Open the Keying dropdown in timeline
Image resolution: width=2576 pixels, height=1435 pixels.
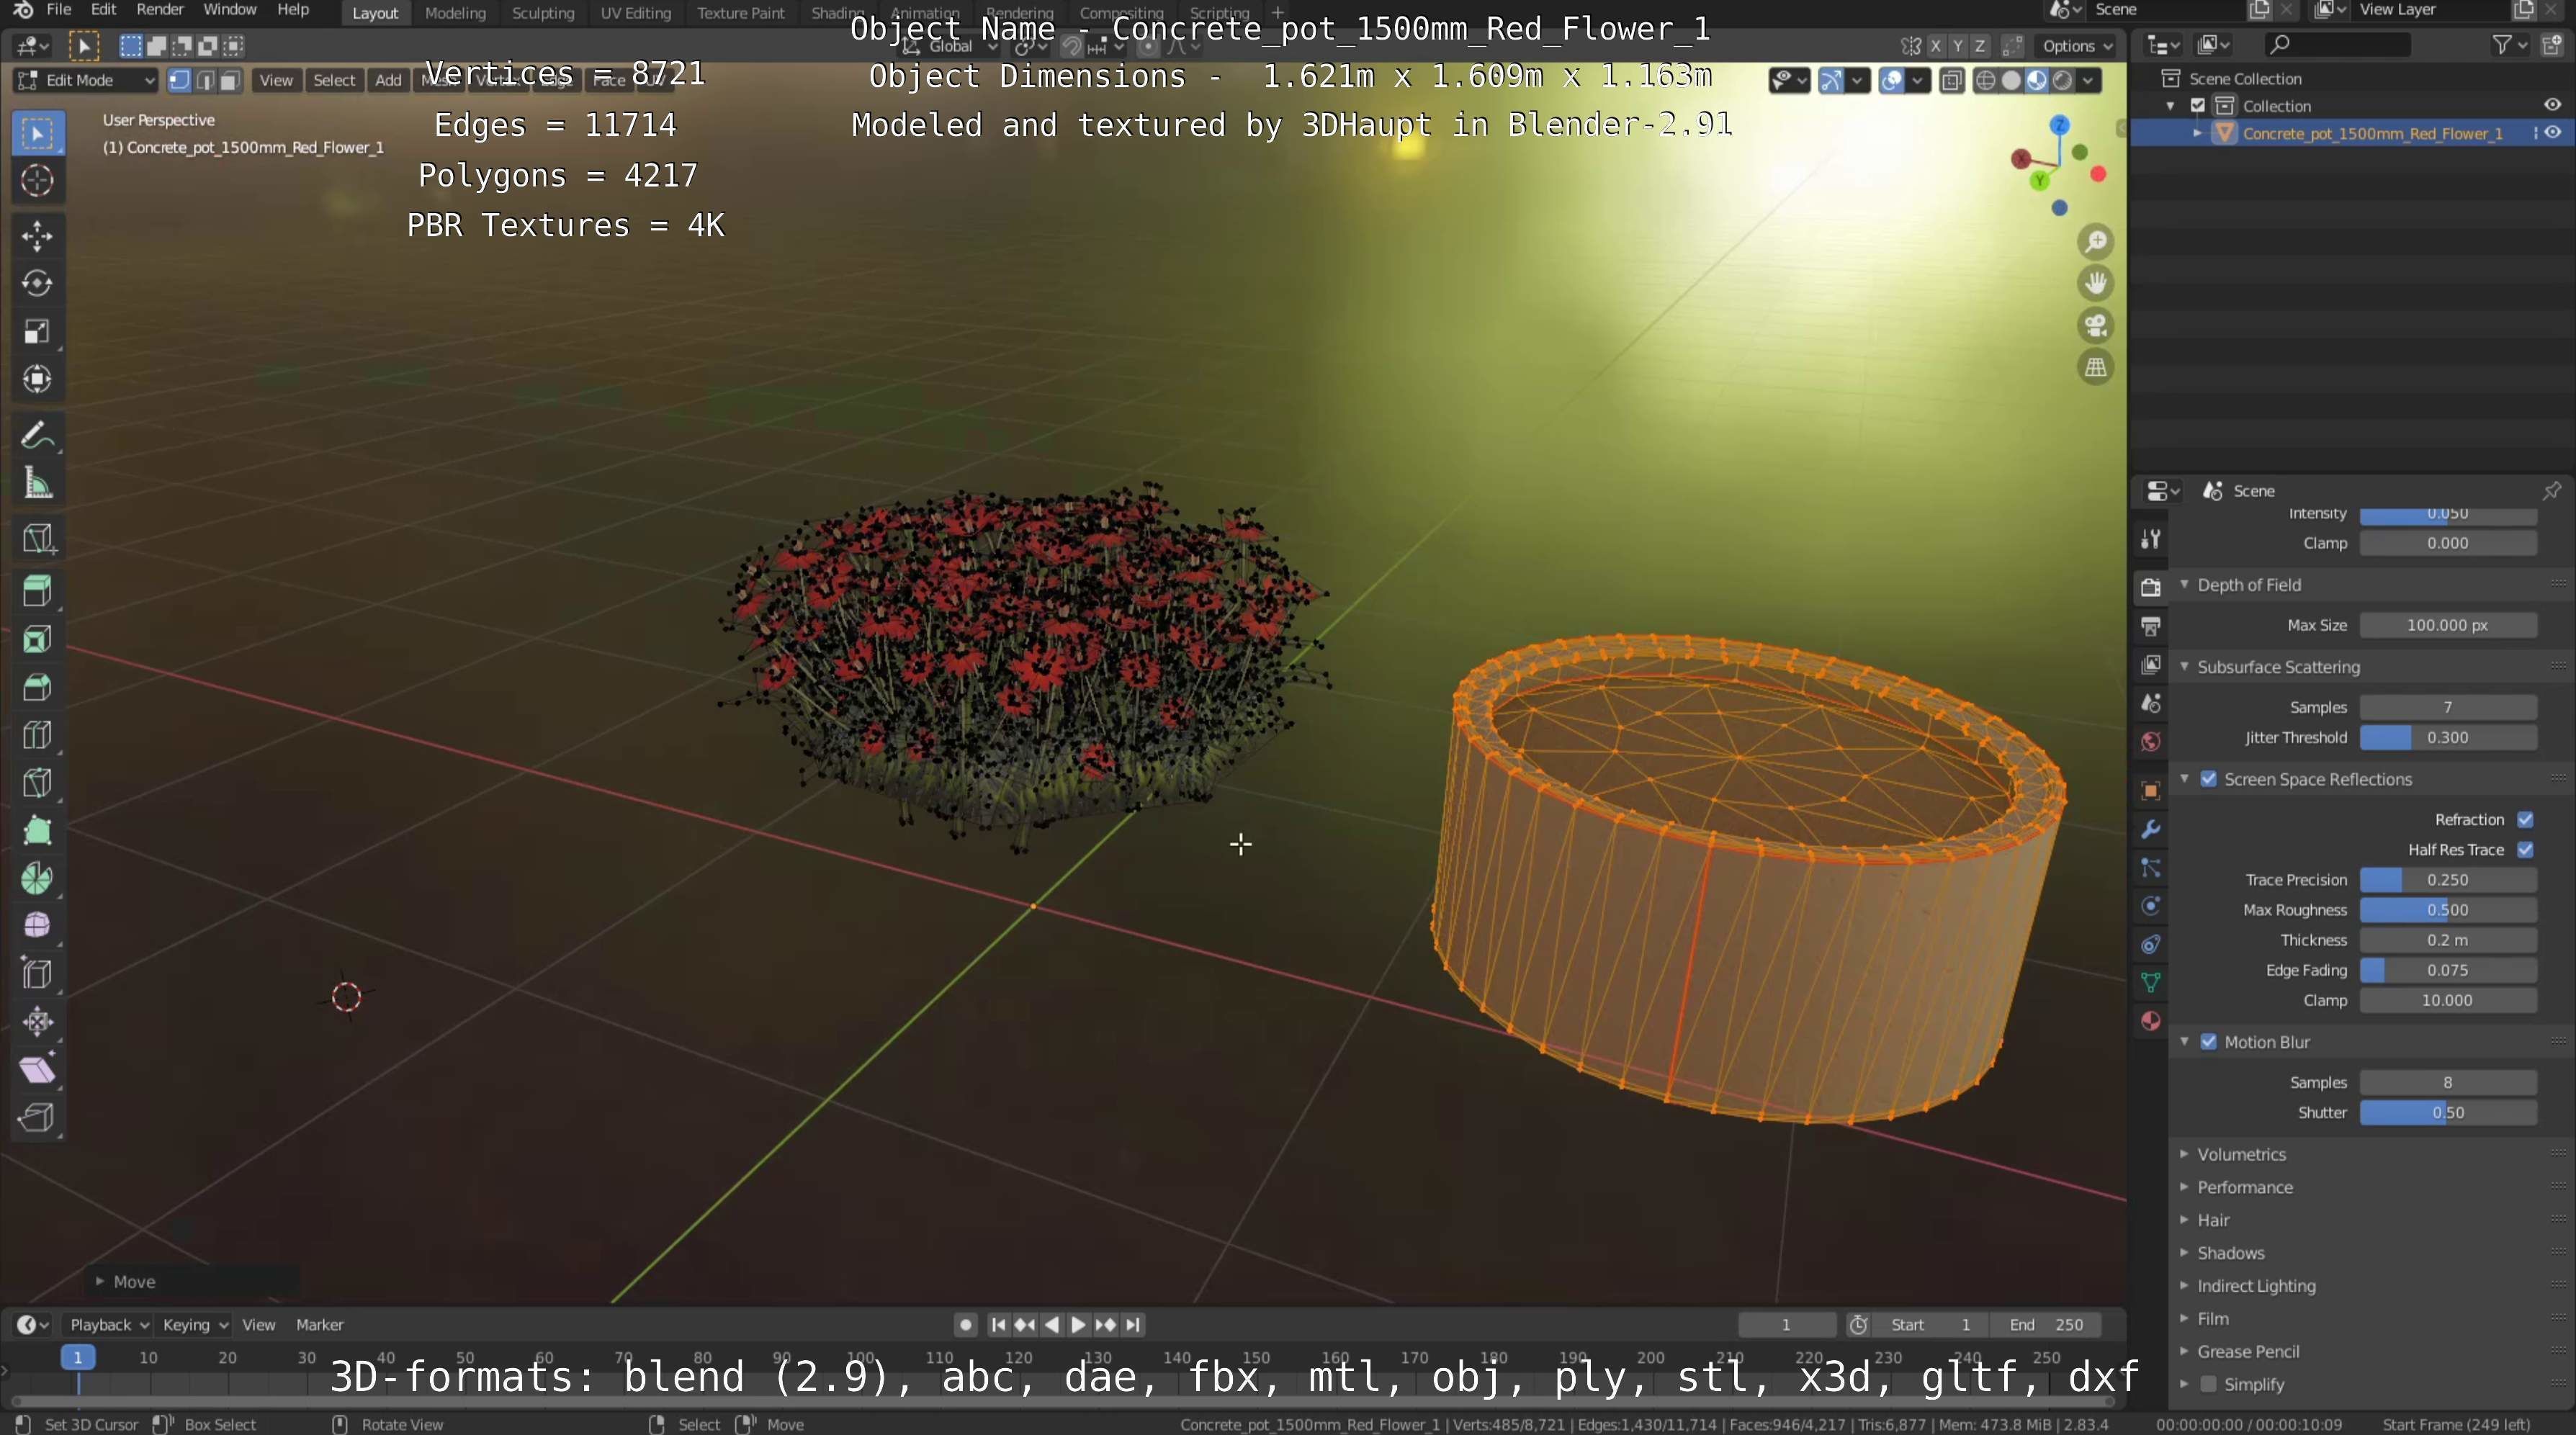195,1324
